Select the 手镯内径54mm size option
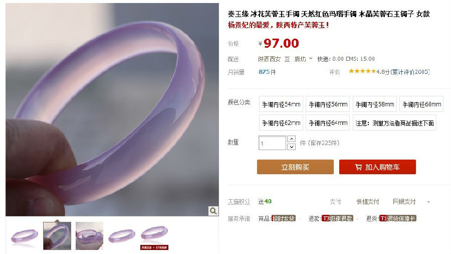Viewport: 451px width, 254px height. 281,104
